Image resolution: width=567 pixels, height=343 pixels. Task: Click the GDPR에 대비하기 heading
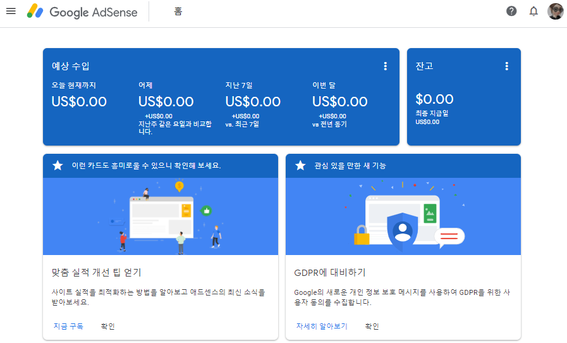[330, 272]
